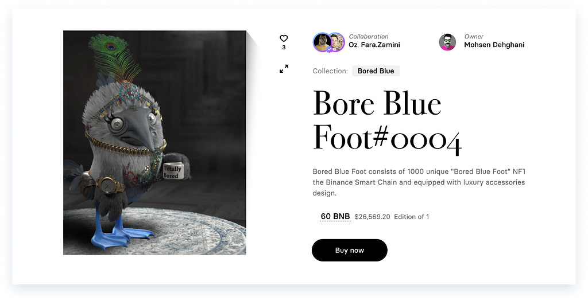Expand artwork with fullscreen arrows icon
The height and width of the screenshot is (301, 588).
pos(284,69)
